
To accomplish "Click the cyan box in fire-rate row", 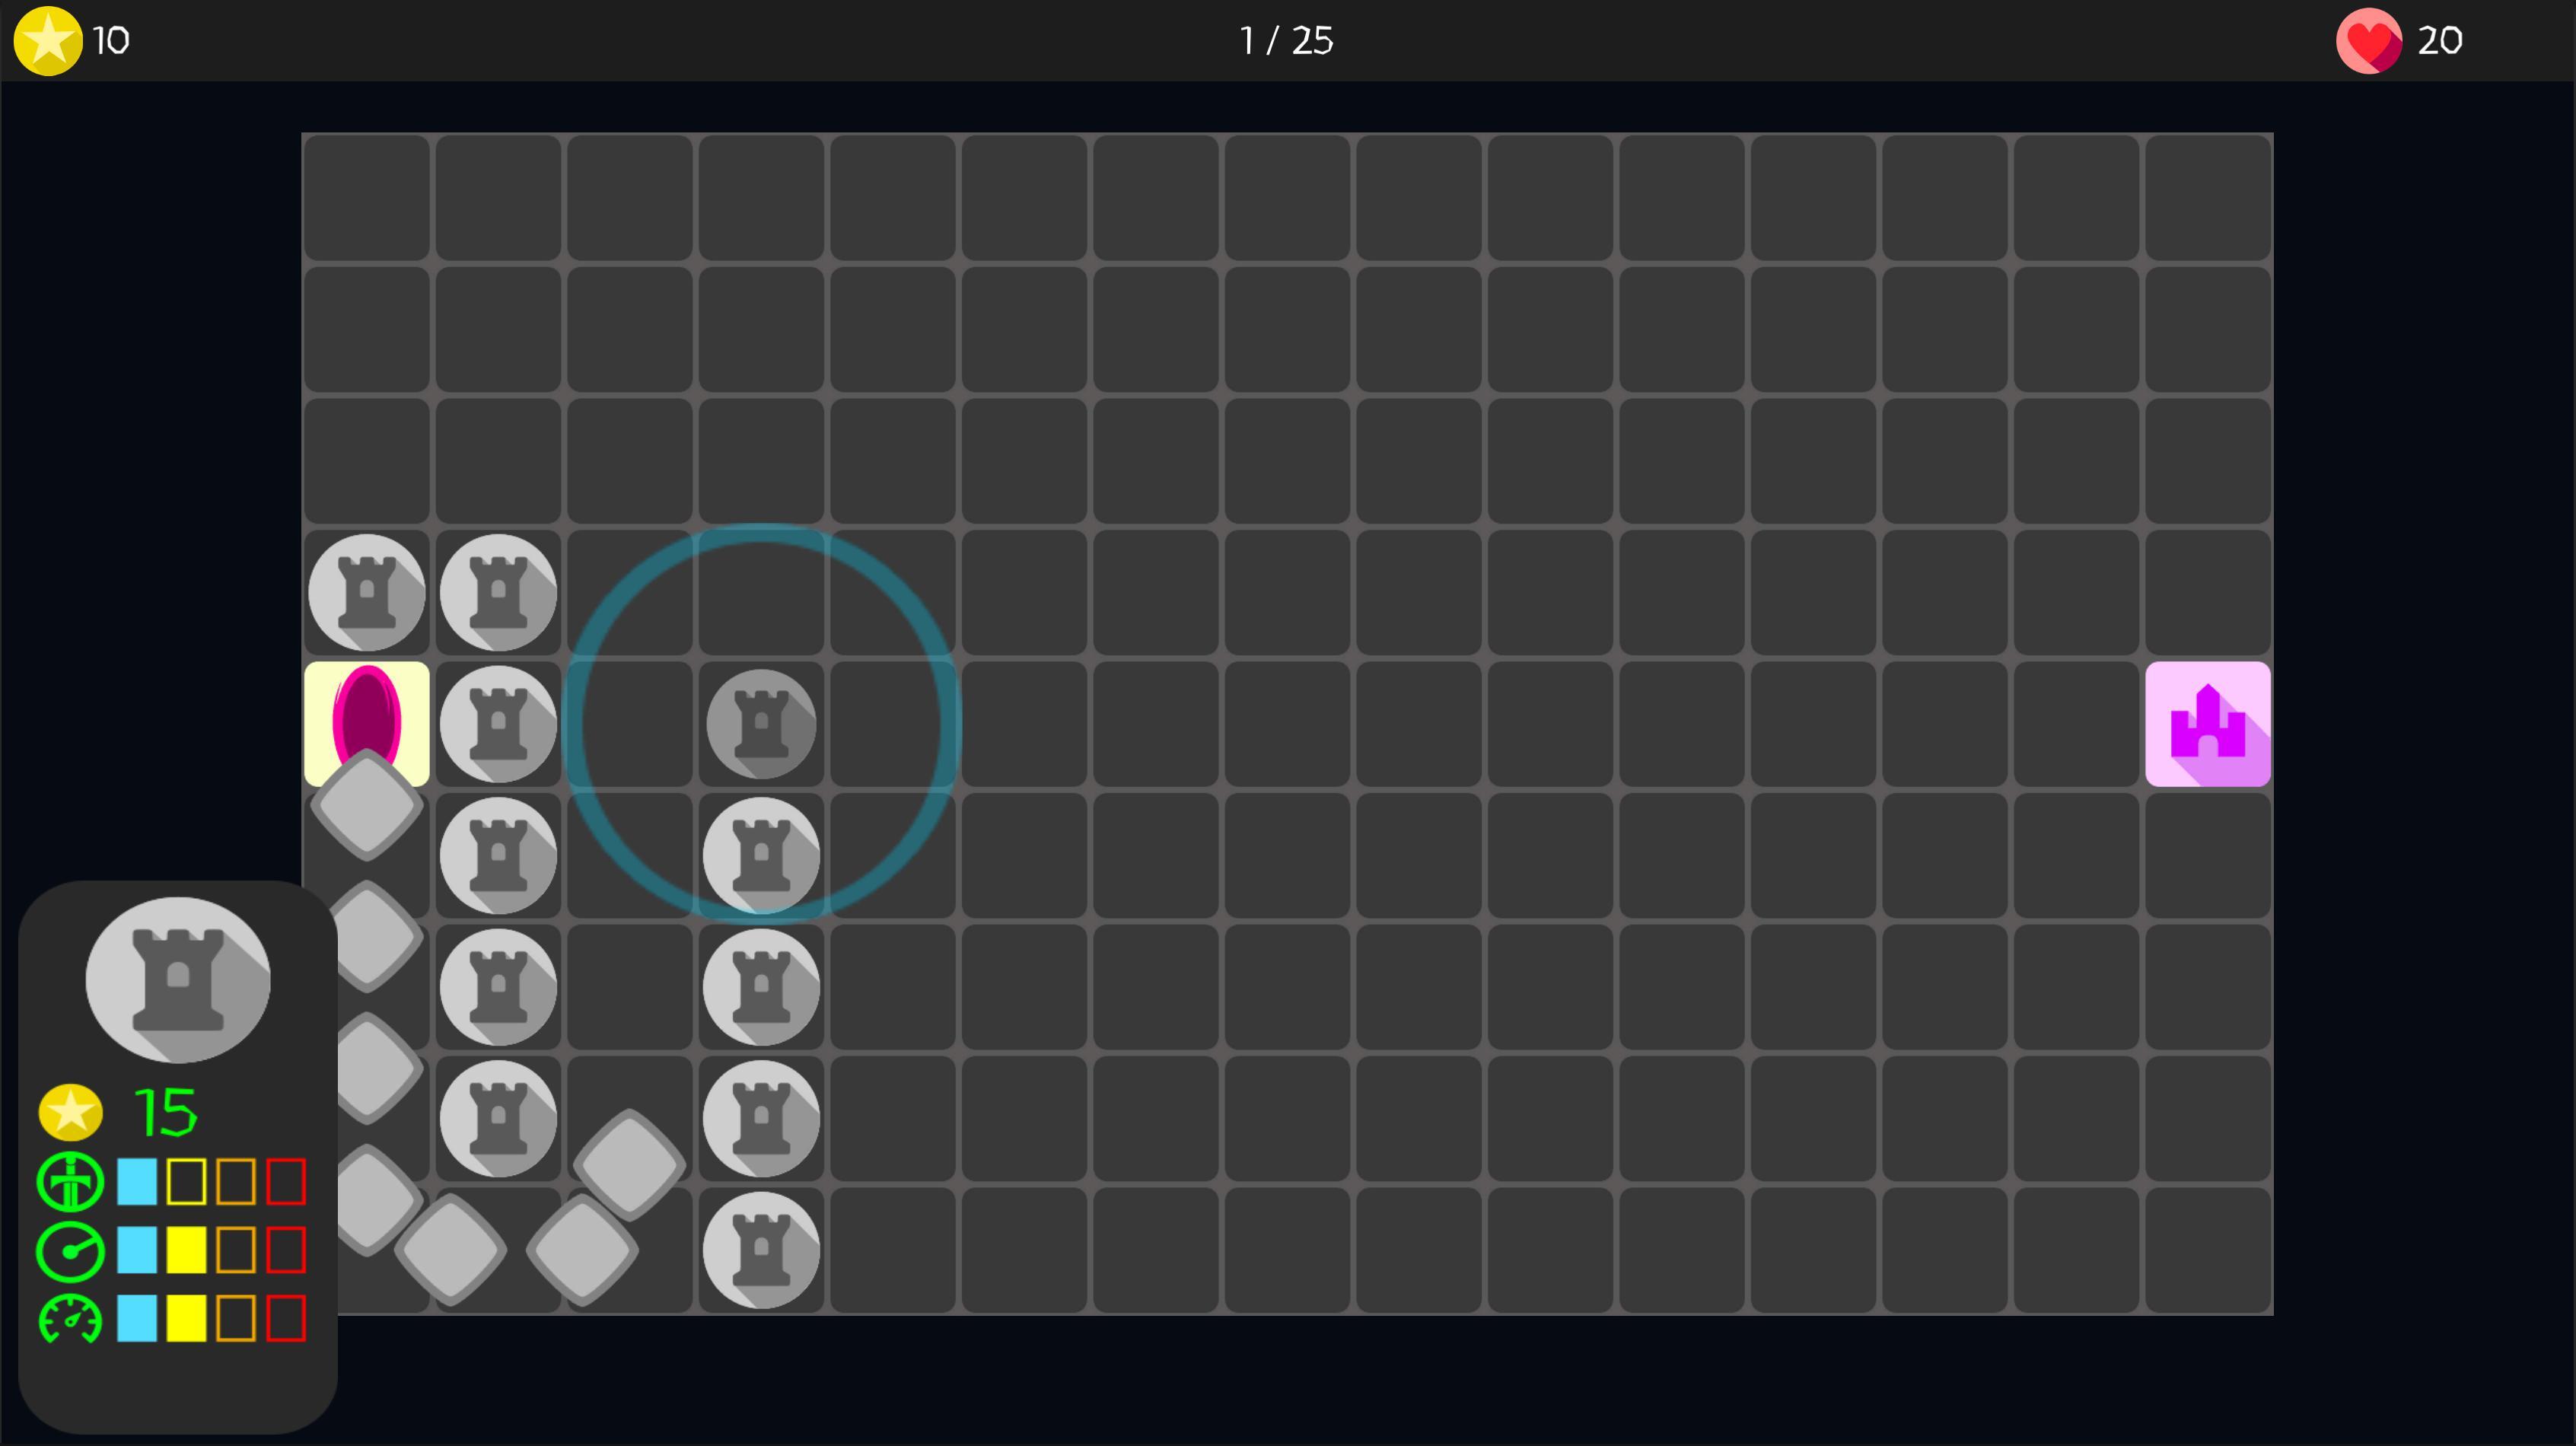I will coord(137,1318).
